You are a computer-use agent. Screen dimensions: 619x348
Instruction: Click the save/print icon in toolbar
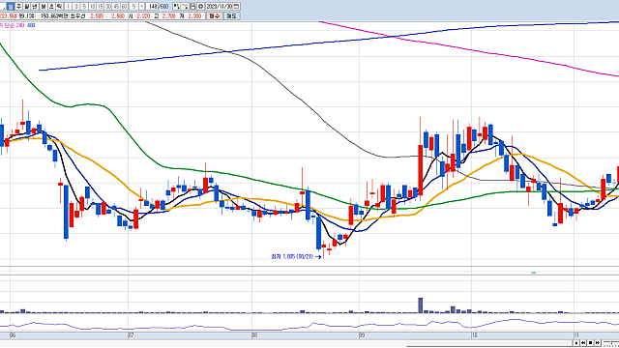pos(192,7)
